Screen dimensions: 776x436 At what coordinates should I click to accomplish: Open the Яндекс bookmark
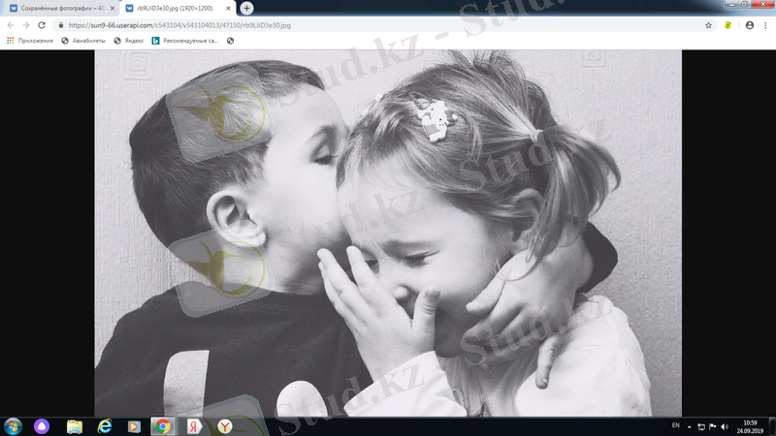[129, 41]
